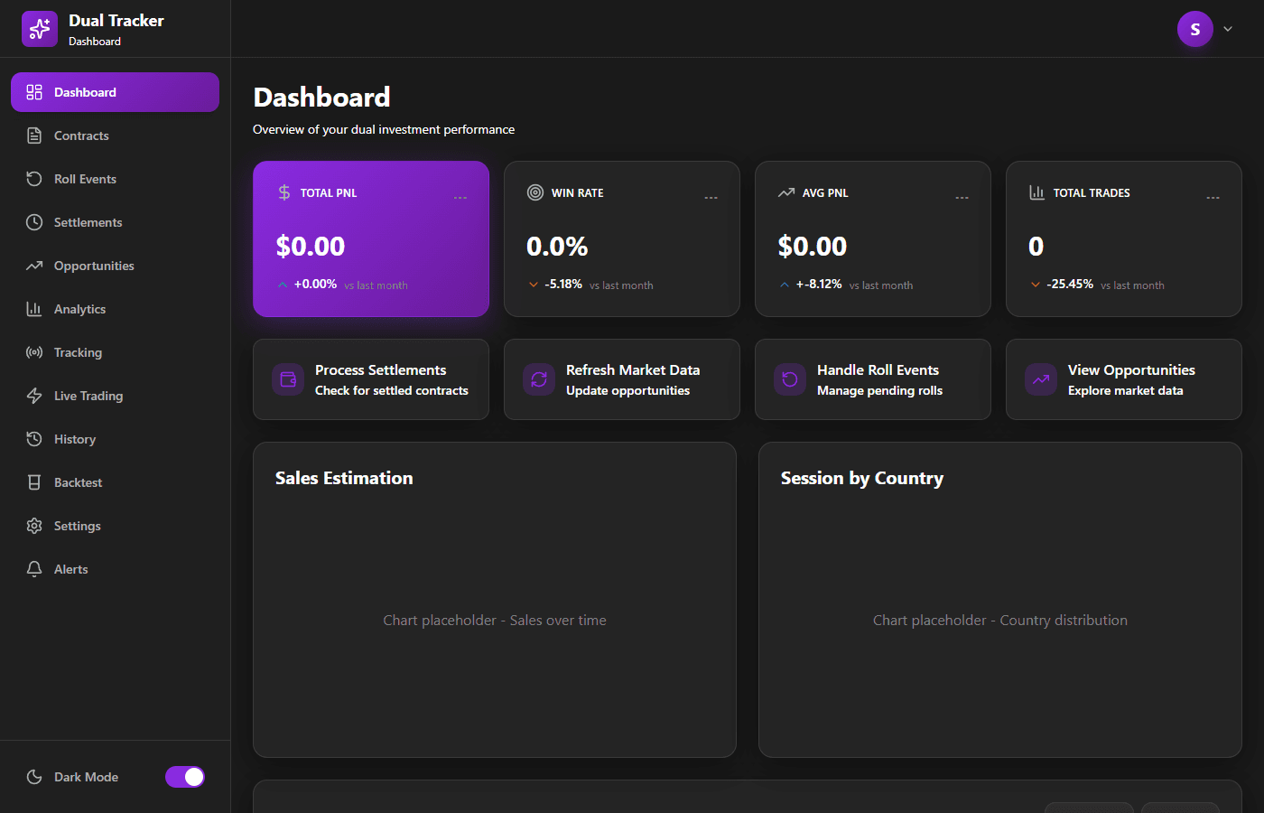Viewport: 1264px width, 813px height.
Task: Select Opportunities in the sidebar
Action: [115, 266]
